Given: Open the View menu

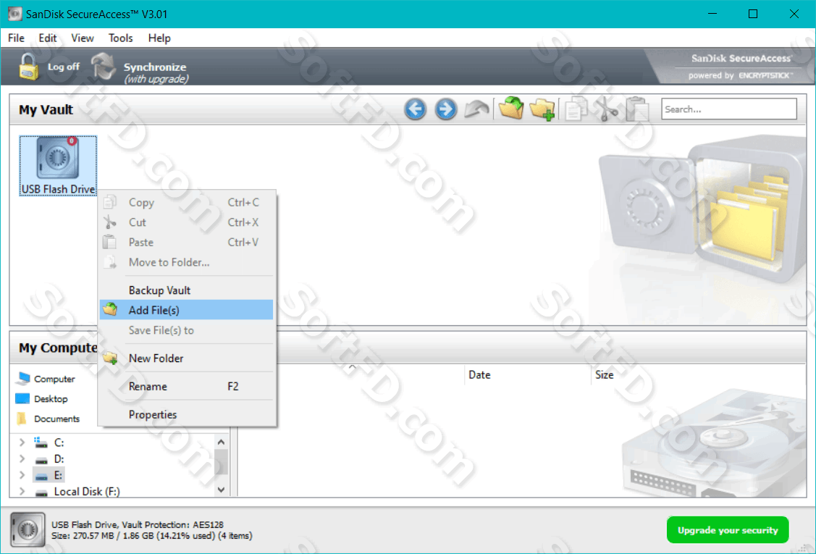Looking at the screenshot, I should (83, 38).
